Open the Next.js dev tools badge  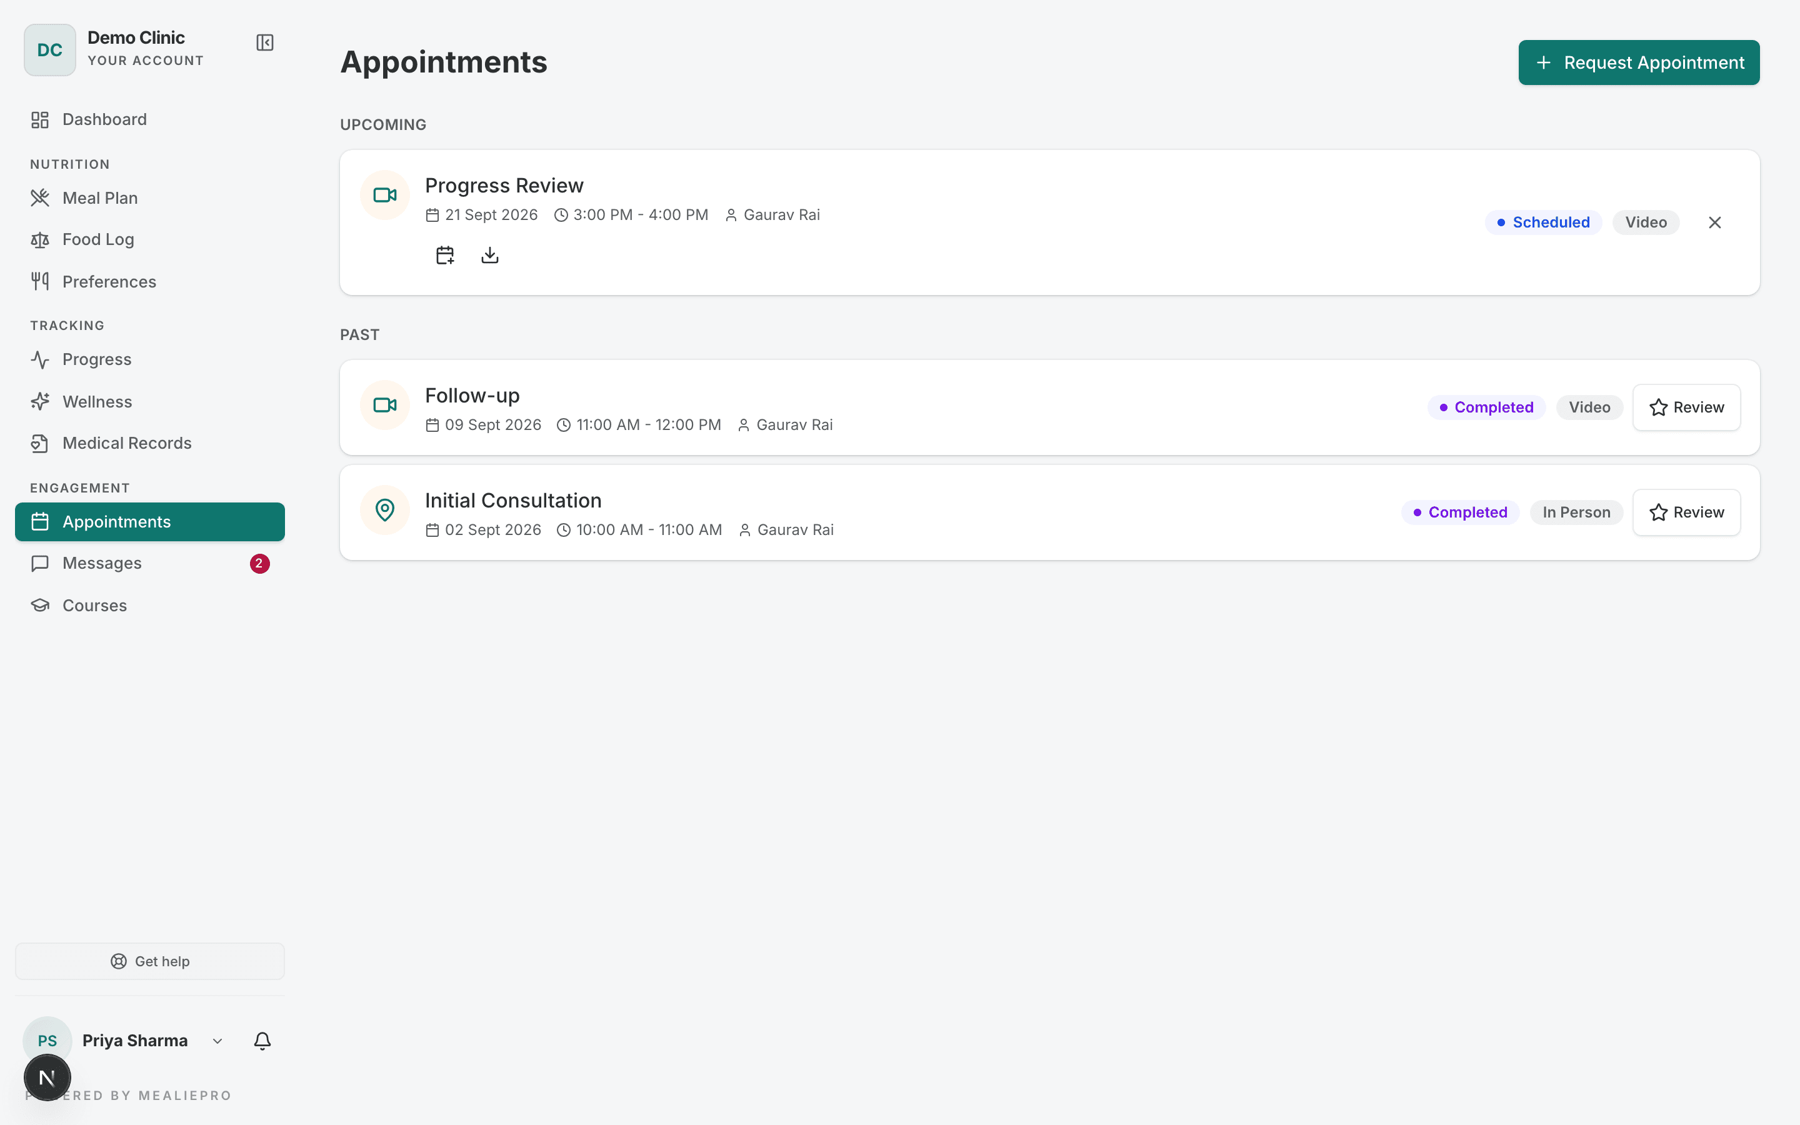click(x=47, y=1077)
